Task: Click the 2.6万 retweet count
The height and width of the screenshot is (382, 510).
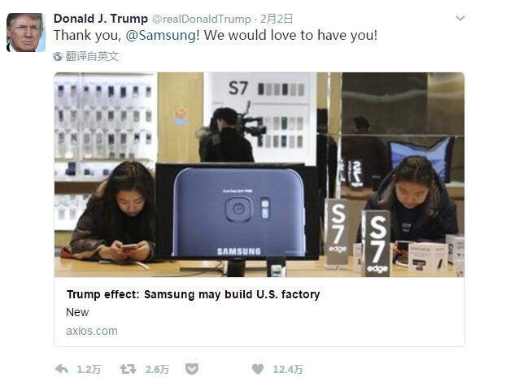Action: click(x=157, y=369)
